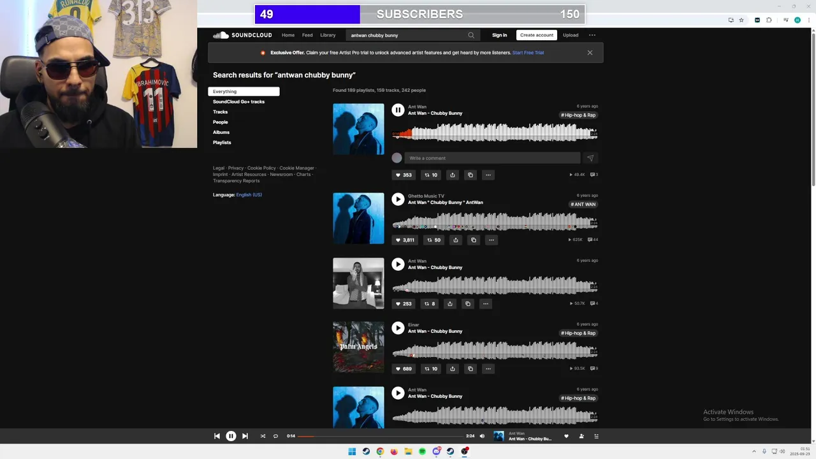Open Feed in SoundCloud nav
The width and height of the screenshot is (816, 459).
click(307, 35)
